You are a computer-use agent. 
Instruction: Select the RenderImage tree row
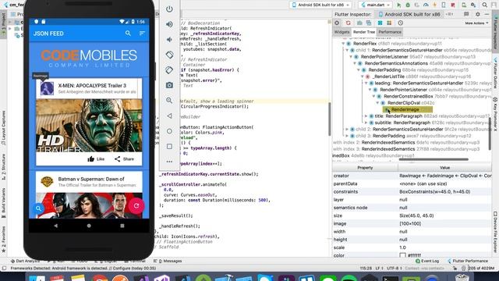click(407, 109)
